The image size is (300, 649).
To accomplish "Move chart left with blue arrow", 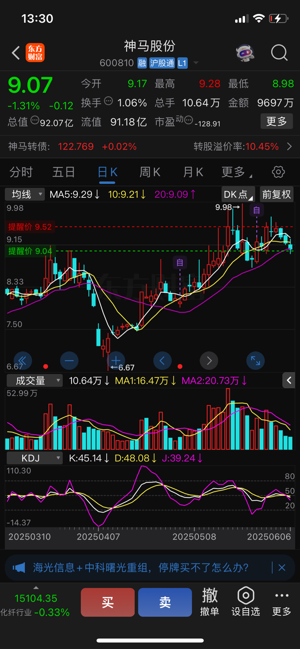I will coord(162,361).
